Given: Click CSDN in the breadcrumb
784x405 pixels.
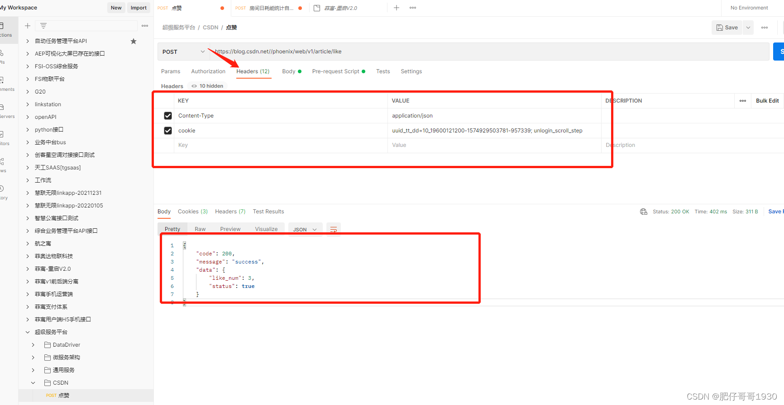Looking at the screenshot, I should click(210, 28).
